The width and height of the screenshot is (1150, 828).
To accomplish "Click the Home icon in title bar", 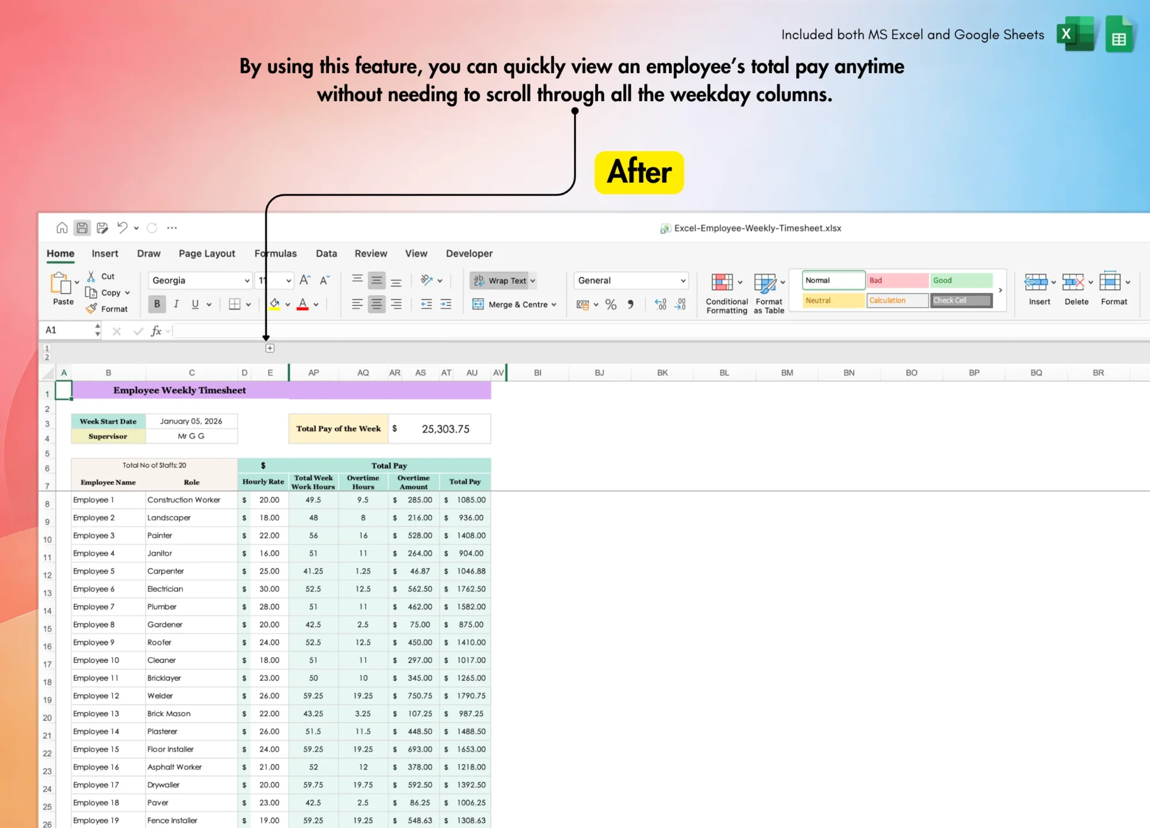I will [x=62, y=228].
